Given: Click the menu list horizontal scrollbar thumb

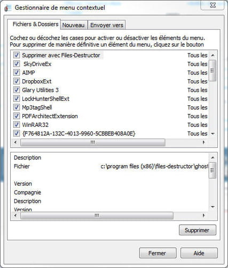Looking at the screenshot, I should tap(93, 142).
